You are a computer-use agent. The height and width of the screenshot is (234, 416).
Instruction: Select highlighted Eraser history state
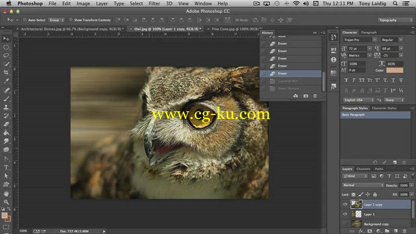tap(291, 73)
